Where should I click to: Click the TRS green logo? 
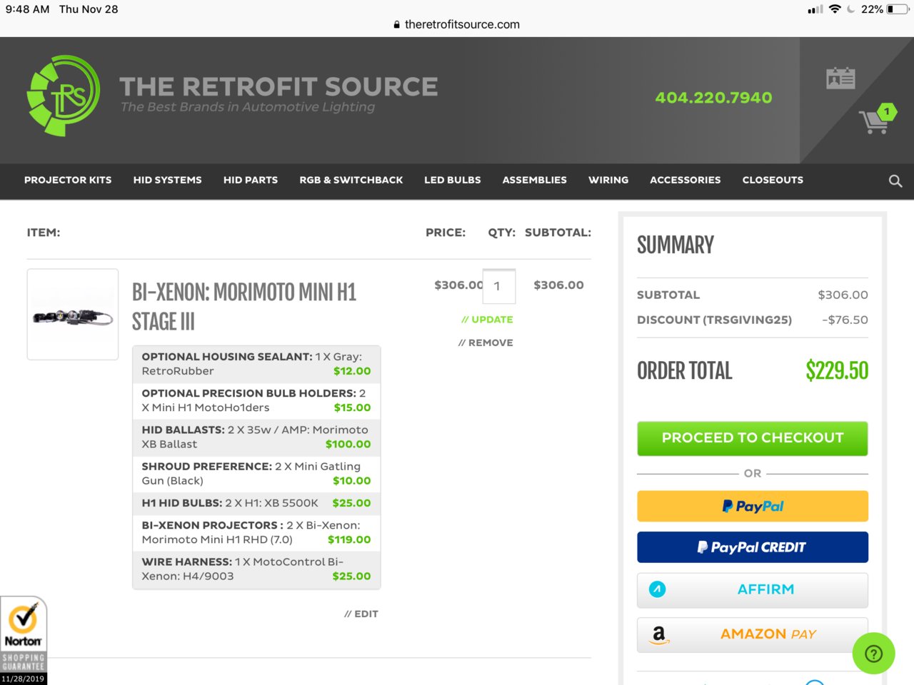tap(64, 96)
